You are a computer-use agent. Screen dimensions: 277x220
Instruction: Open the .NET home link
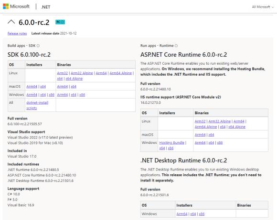pos(45,7)
